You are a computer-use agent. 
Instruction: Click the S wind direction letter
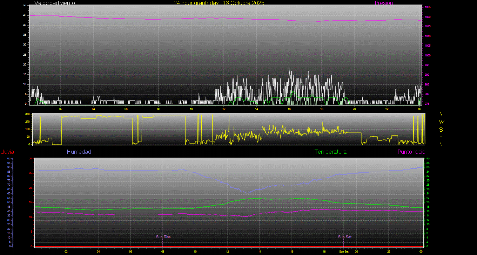click(441, 129)
